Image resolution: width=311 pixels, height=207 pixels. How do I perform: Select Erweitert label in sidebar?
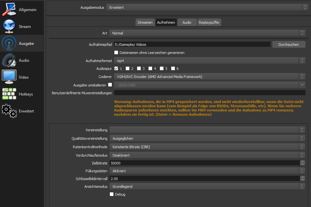(x=26, y=111)
